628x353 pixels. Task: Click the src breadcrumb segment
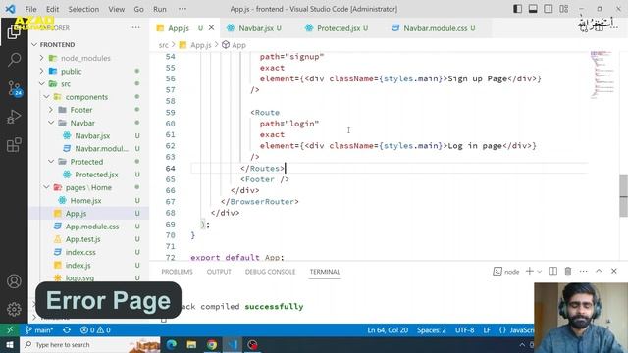164,45
